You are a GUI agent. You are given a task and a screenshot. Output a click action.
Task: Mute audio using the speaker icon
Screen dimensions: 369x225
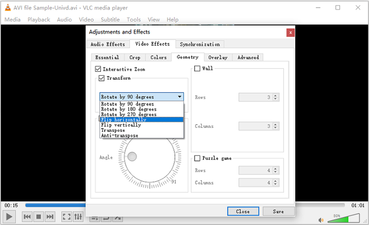point(321,220)
